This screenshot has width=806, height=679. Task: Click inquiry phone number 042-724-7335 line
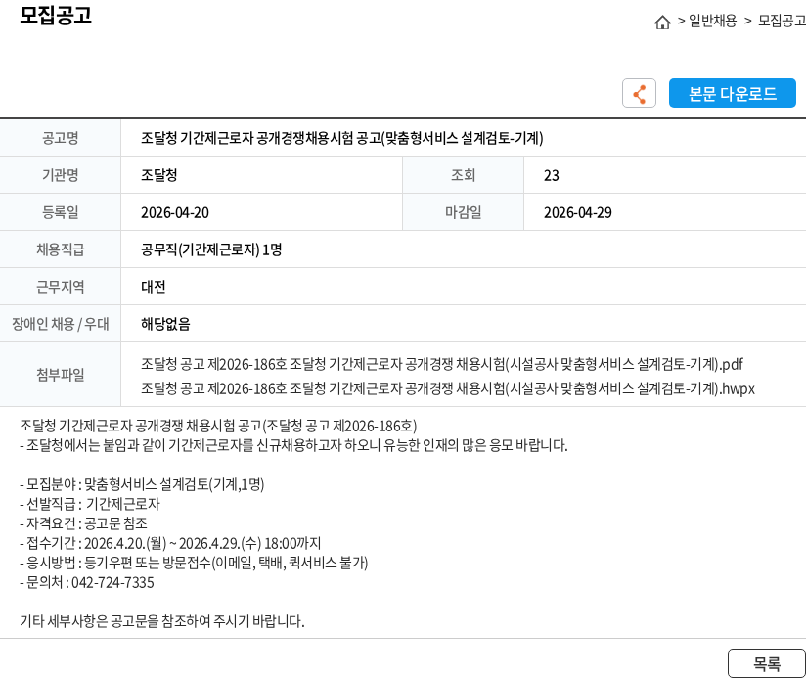click(87, 582)
